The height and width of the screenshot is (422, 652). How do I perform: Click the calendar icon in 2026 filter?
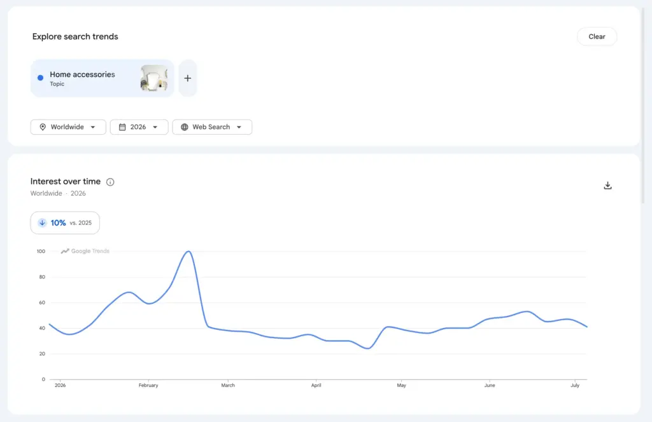pos(122,127)
